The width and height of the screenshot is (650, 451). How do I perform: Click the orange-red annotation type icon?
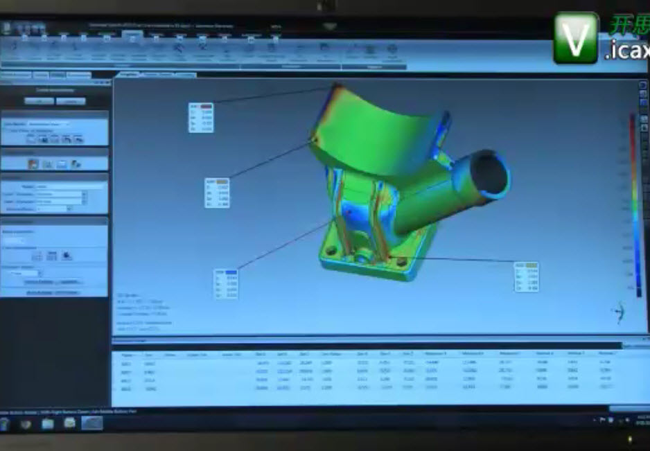pyautogui.click(x=33, y=164)
